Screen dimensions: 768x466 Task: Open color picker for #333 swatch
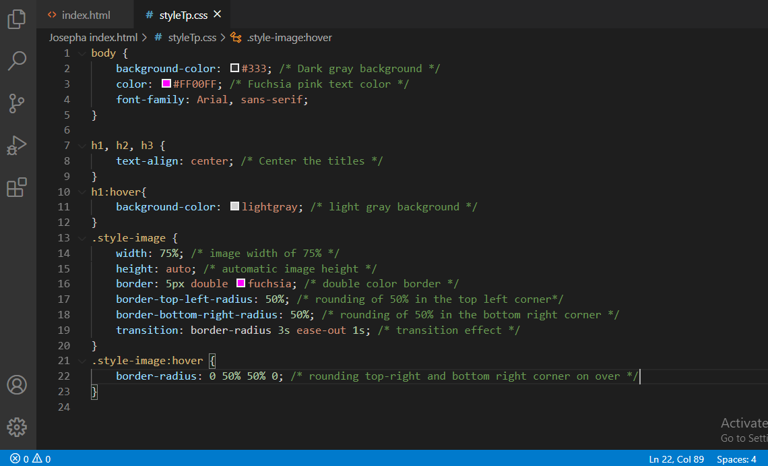click(x=234, y=67)
